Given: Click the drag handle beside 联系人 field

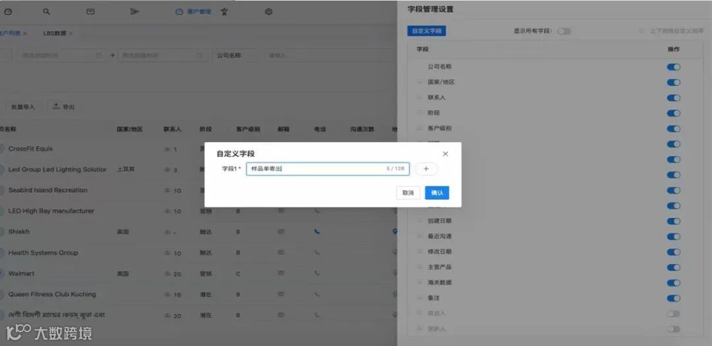Looking at the screenshot, I should (419, 97).
